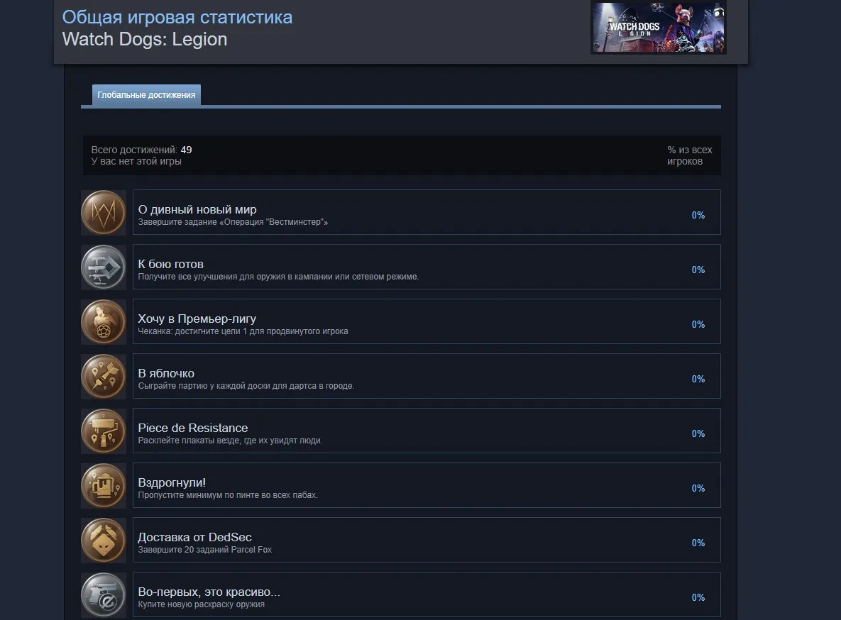Click the 'Вздрогнули!' beer mug icon

point(104,486)
